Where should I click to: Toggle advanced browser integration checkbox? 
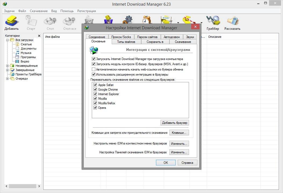click(93, 74)
